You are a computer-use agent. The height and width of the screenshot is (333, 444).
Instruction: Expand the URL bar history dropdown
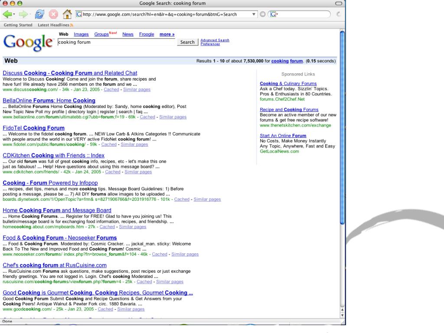point(254,14)
